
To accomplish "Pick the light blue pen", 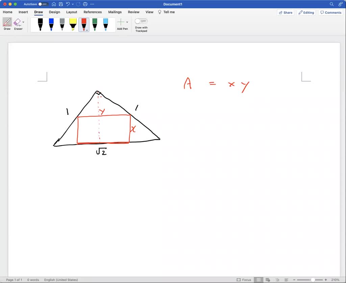I will [x=106, y=24].
